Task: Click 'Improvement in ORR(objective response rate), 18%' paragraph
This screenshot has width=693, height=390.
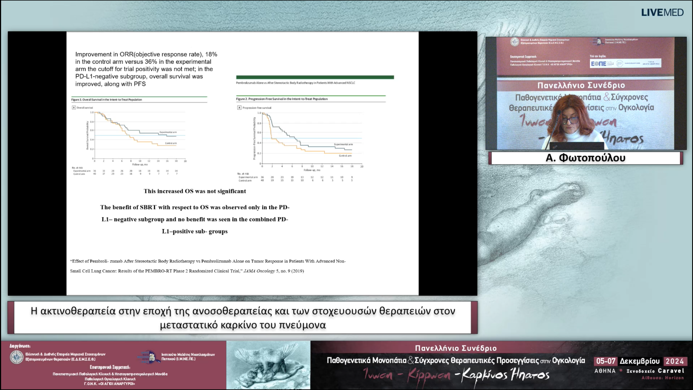Action: pyautogui.click(x=146, y=69)
